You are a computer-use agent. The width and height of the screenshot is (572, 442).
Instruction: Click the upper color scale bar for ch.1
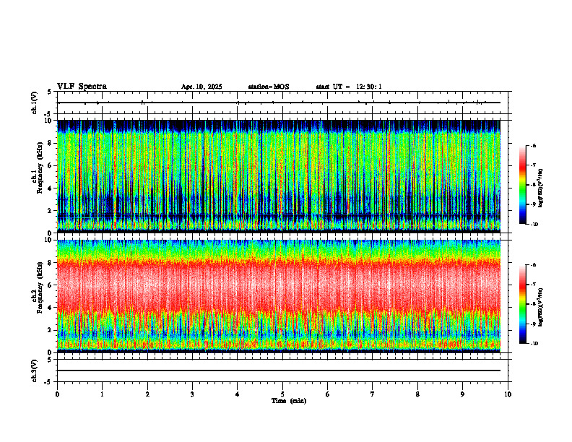(522, 185)
